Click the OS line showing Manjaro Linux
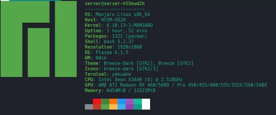The height and width of the screenshot is (115, 276). 117,14
